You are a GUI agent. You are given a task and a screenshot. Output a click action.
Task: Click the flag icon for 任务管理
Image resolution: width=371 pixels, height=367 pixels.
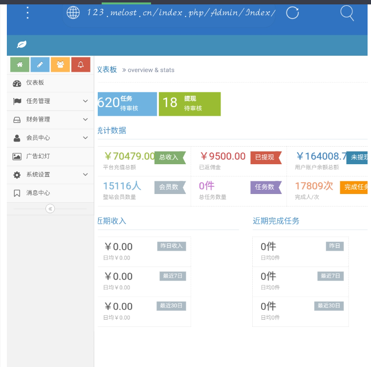coord(17,101)
